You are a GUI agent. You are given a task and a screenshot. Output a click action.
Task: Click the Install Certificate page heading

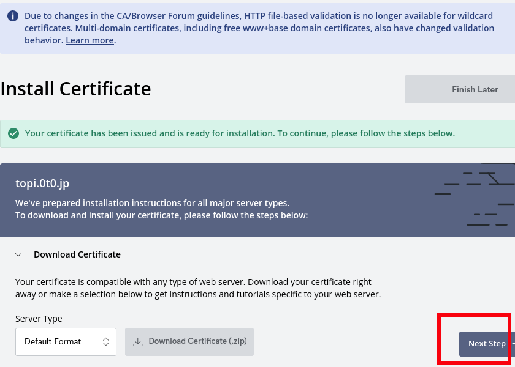[75, 89]
